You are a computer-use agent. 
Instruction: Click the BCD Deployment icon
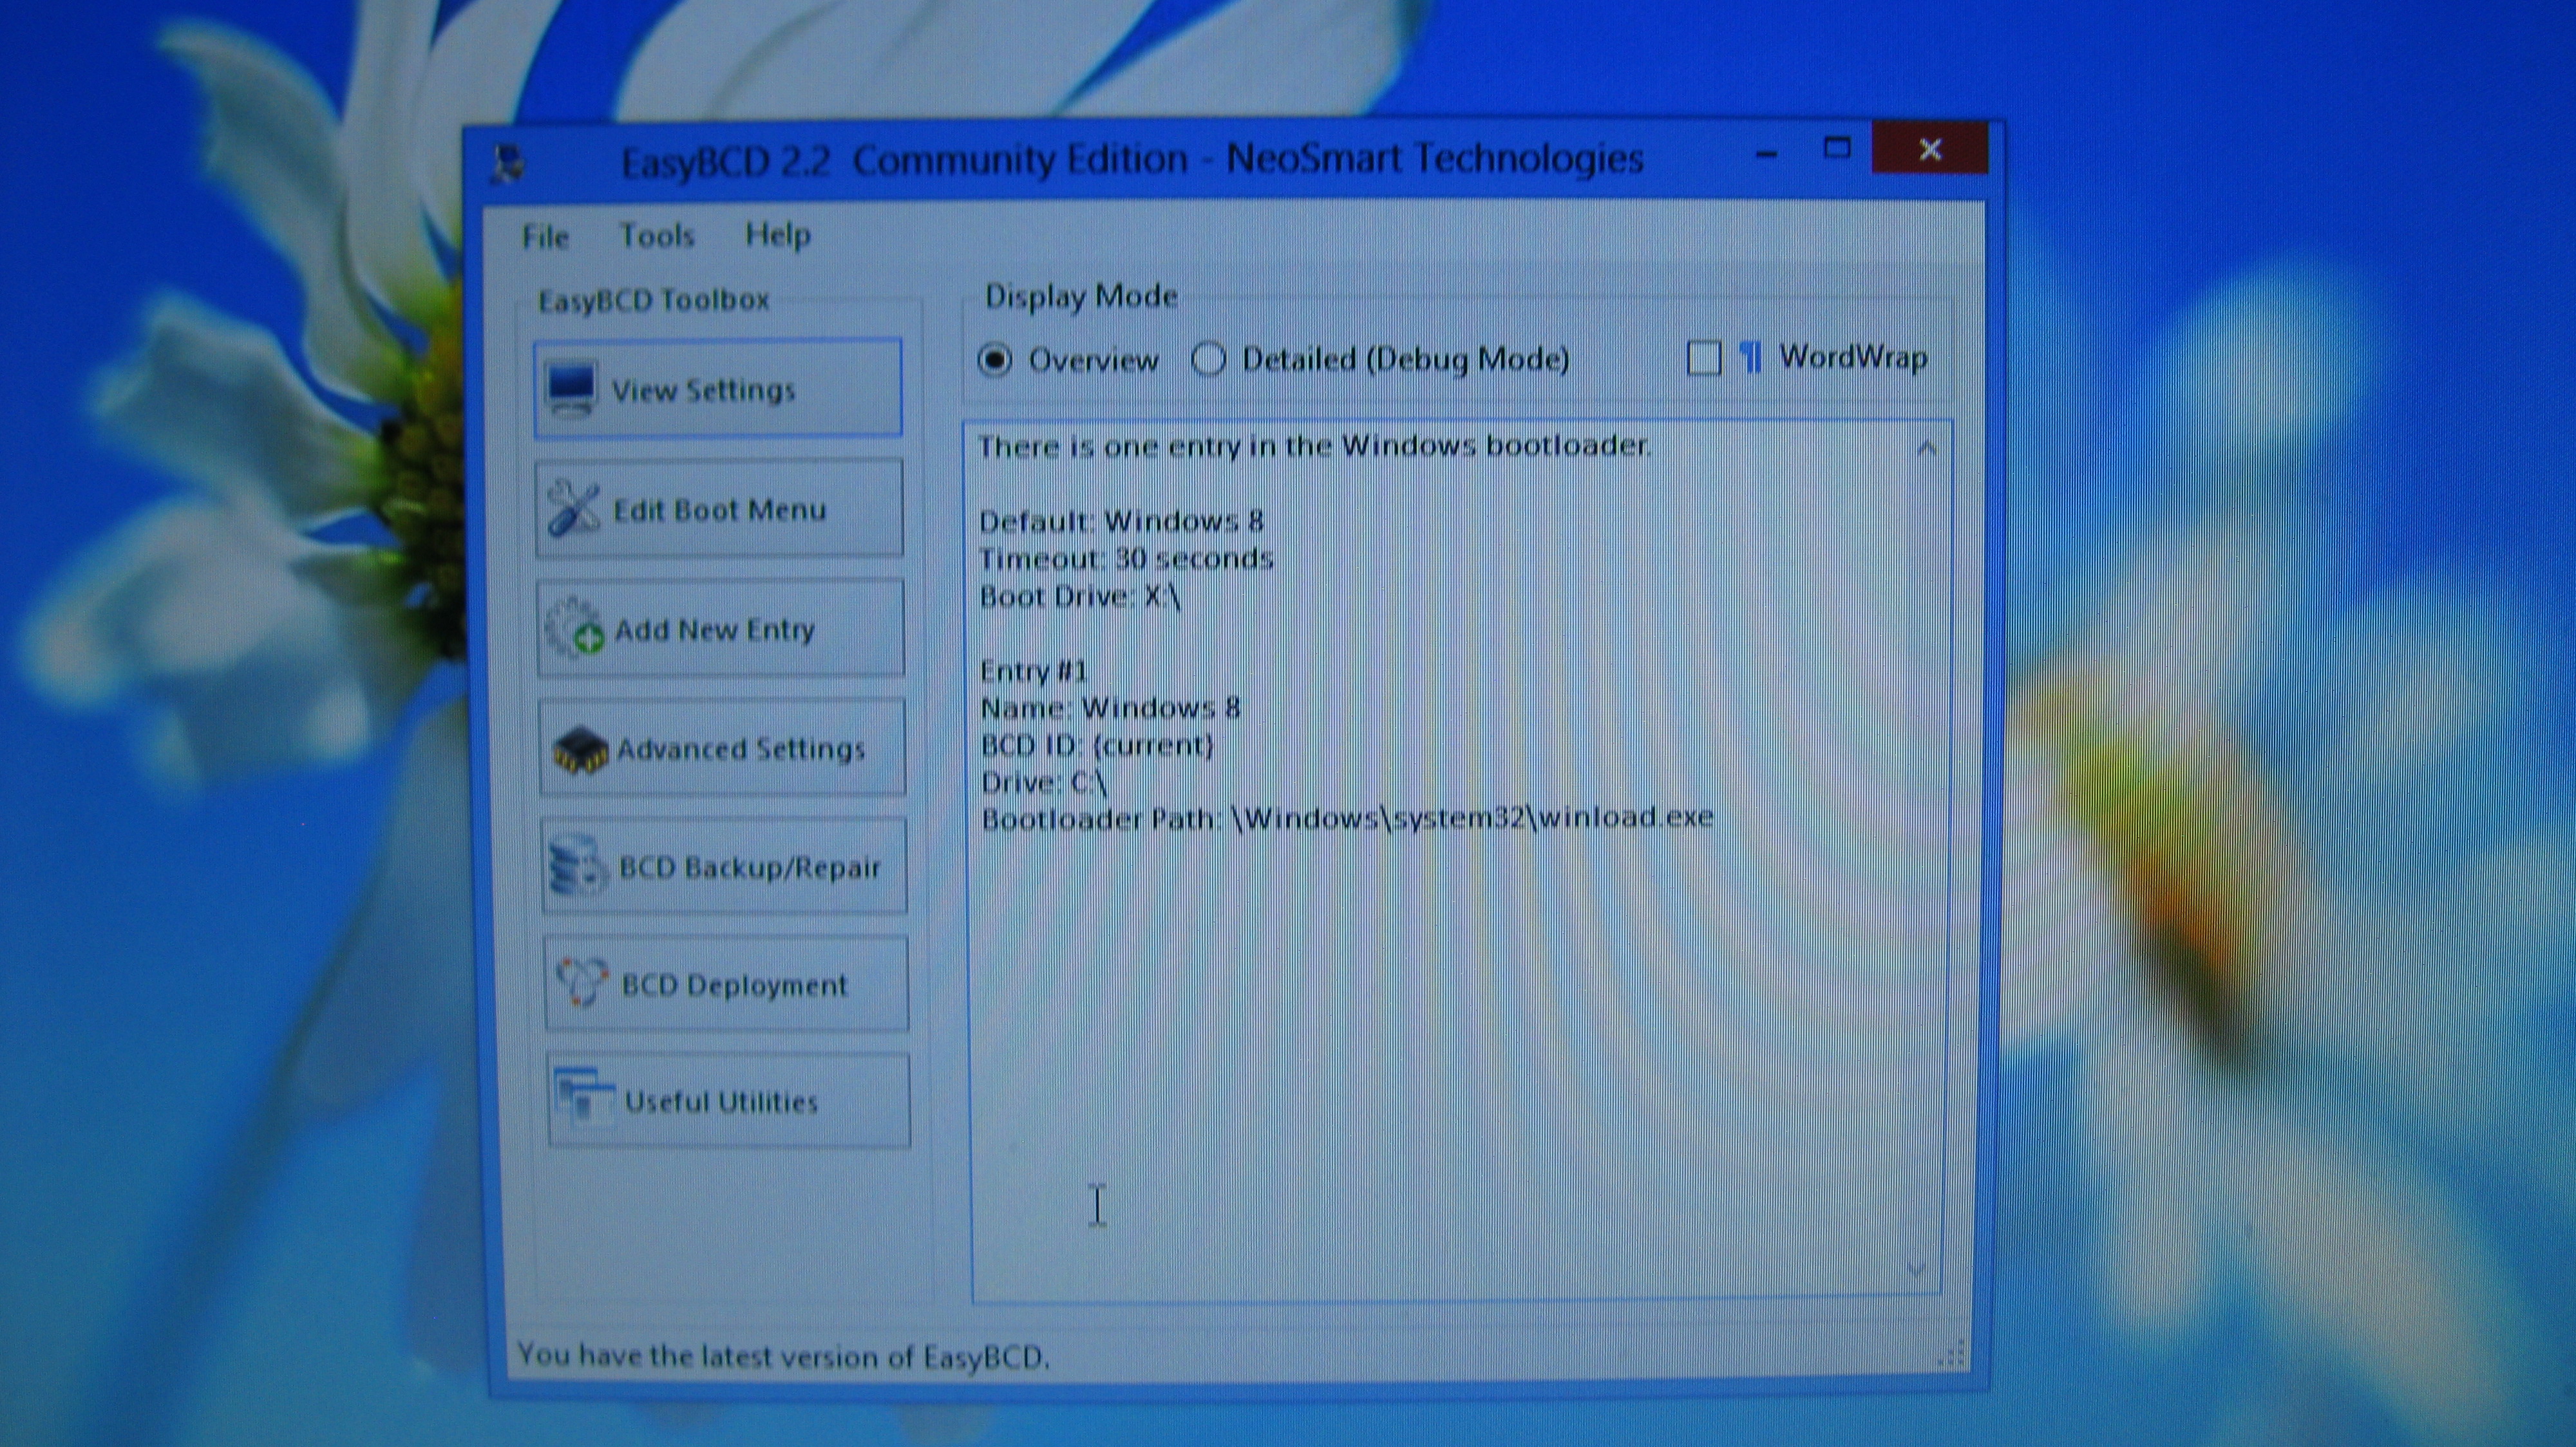tap(582, 984)
